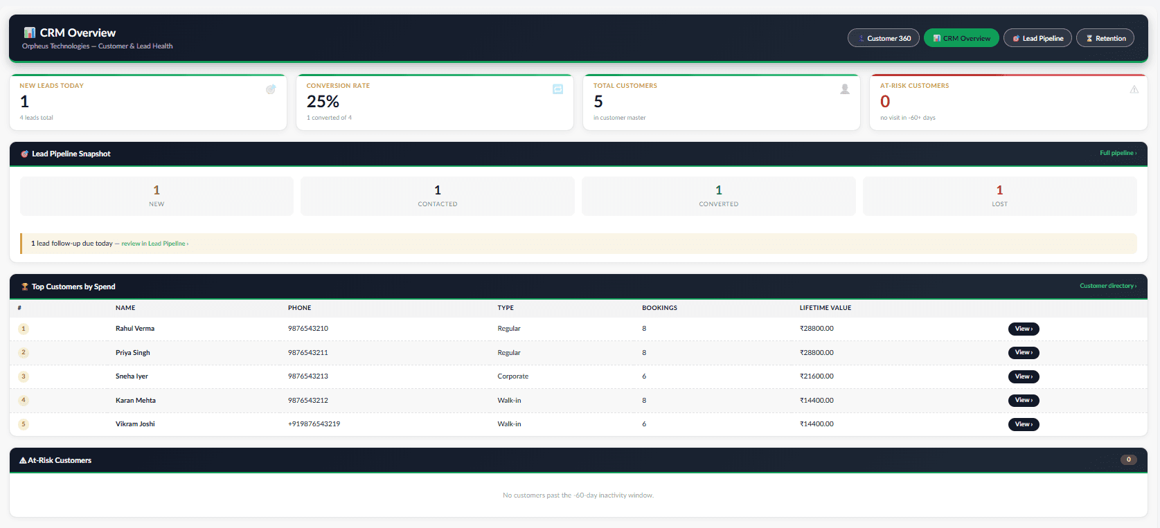Click the name Sneha Iyer

pos(132,376)
